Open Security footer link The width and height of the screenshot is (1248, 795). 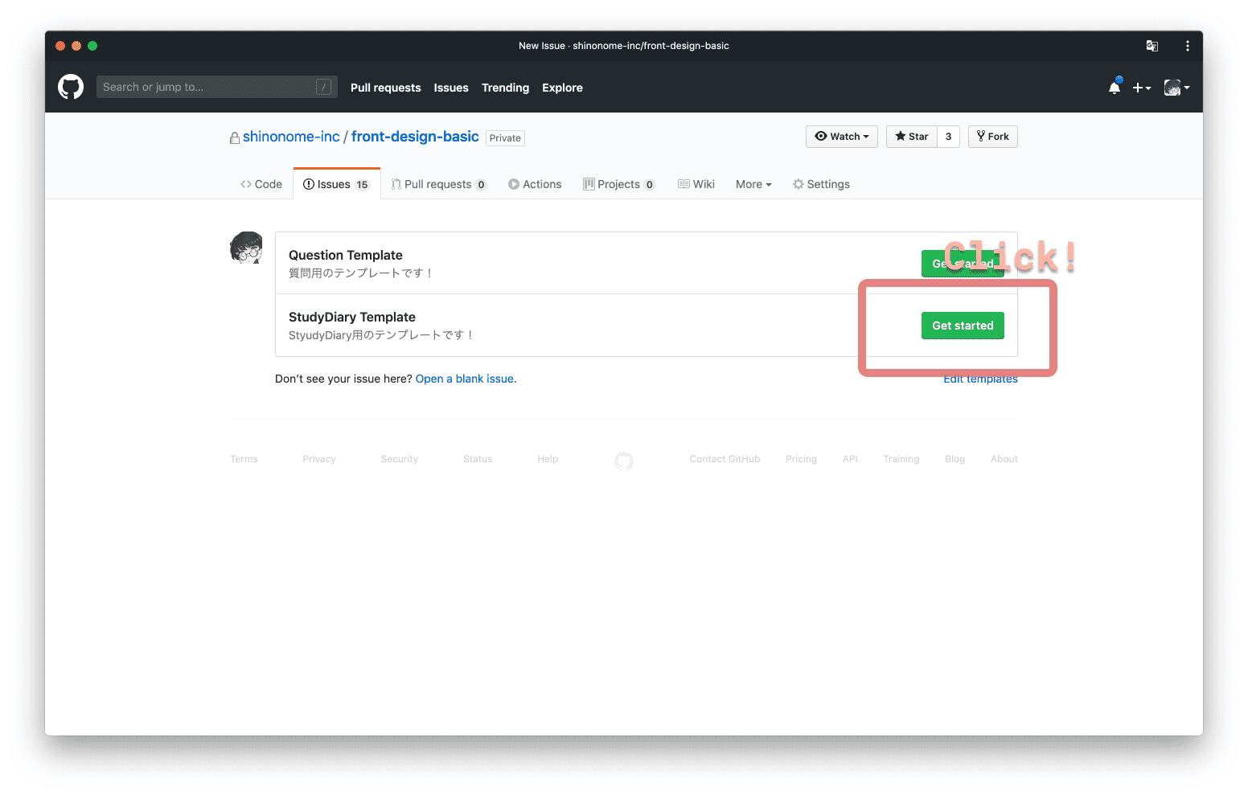[400, 459]
